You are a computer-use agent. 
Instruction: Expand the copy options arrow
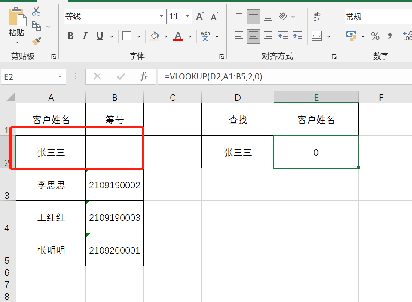(x=48, y=27)
